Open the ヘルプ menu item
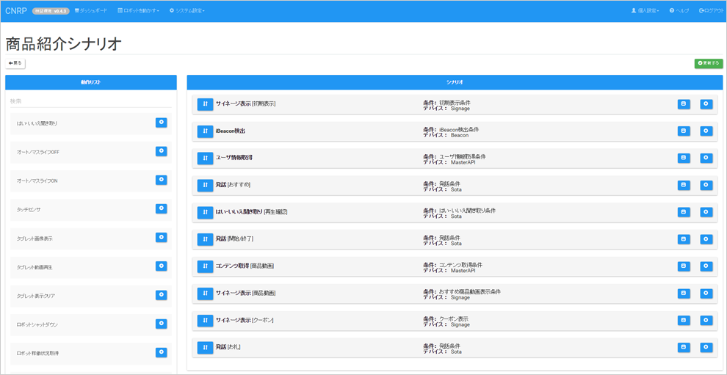This screenshot has height=375, width=727. pos(679,11)
